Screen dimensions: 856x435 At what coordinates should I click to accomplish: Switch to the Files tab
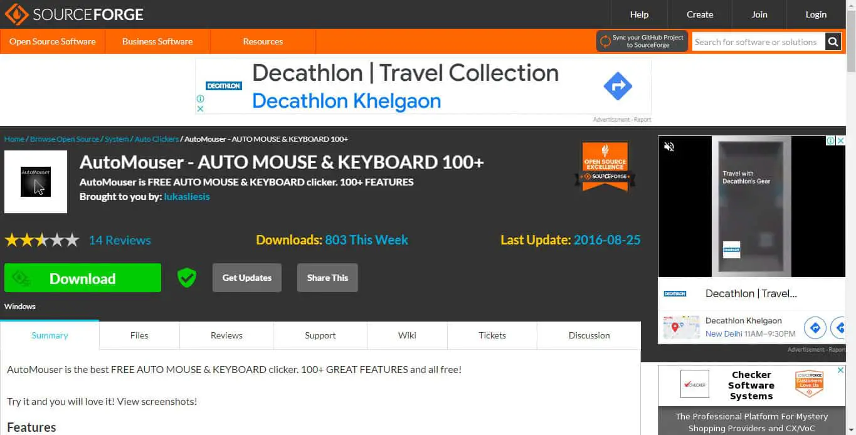pyautogui.click(x=139, y=335)
